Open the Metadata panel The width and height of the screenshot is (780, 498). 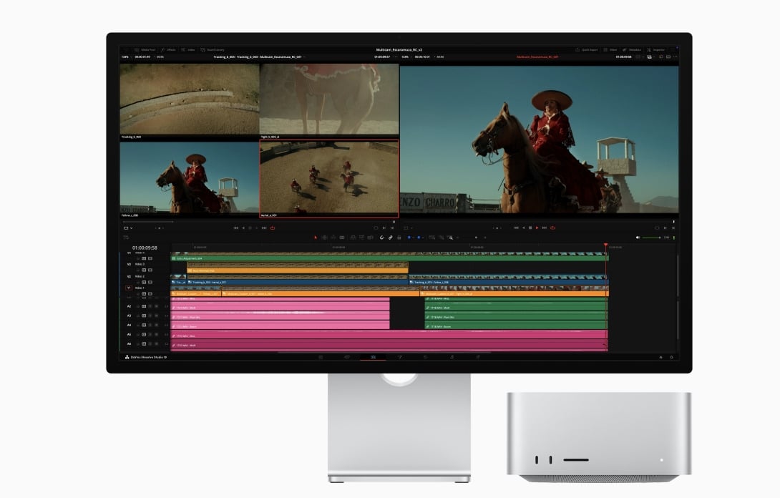[634, 50]
